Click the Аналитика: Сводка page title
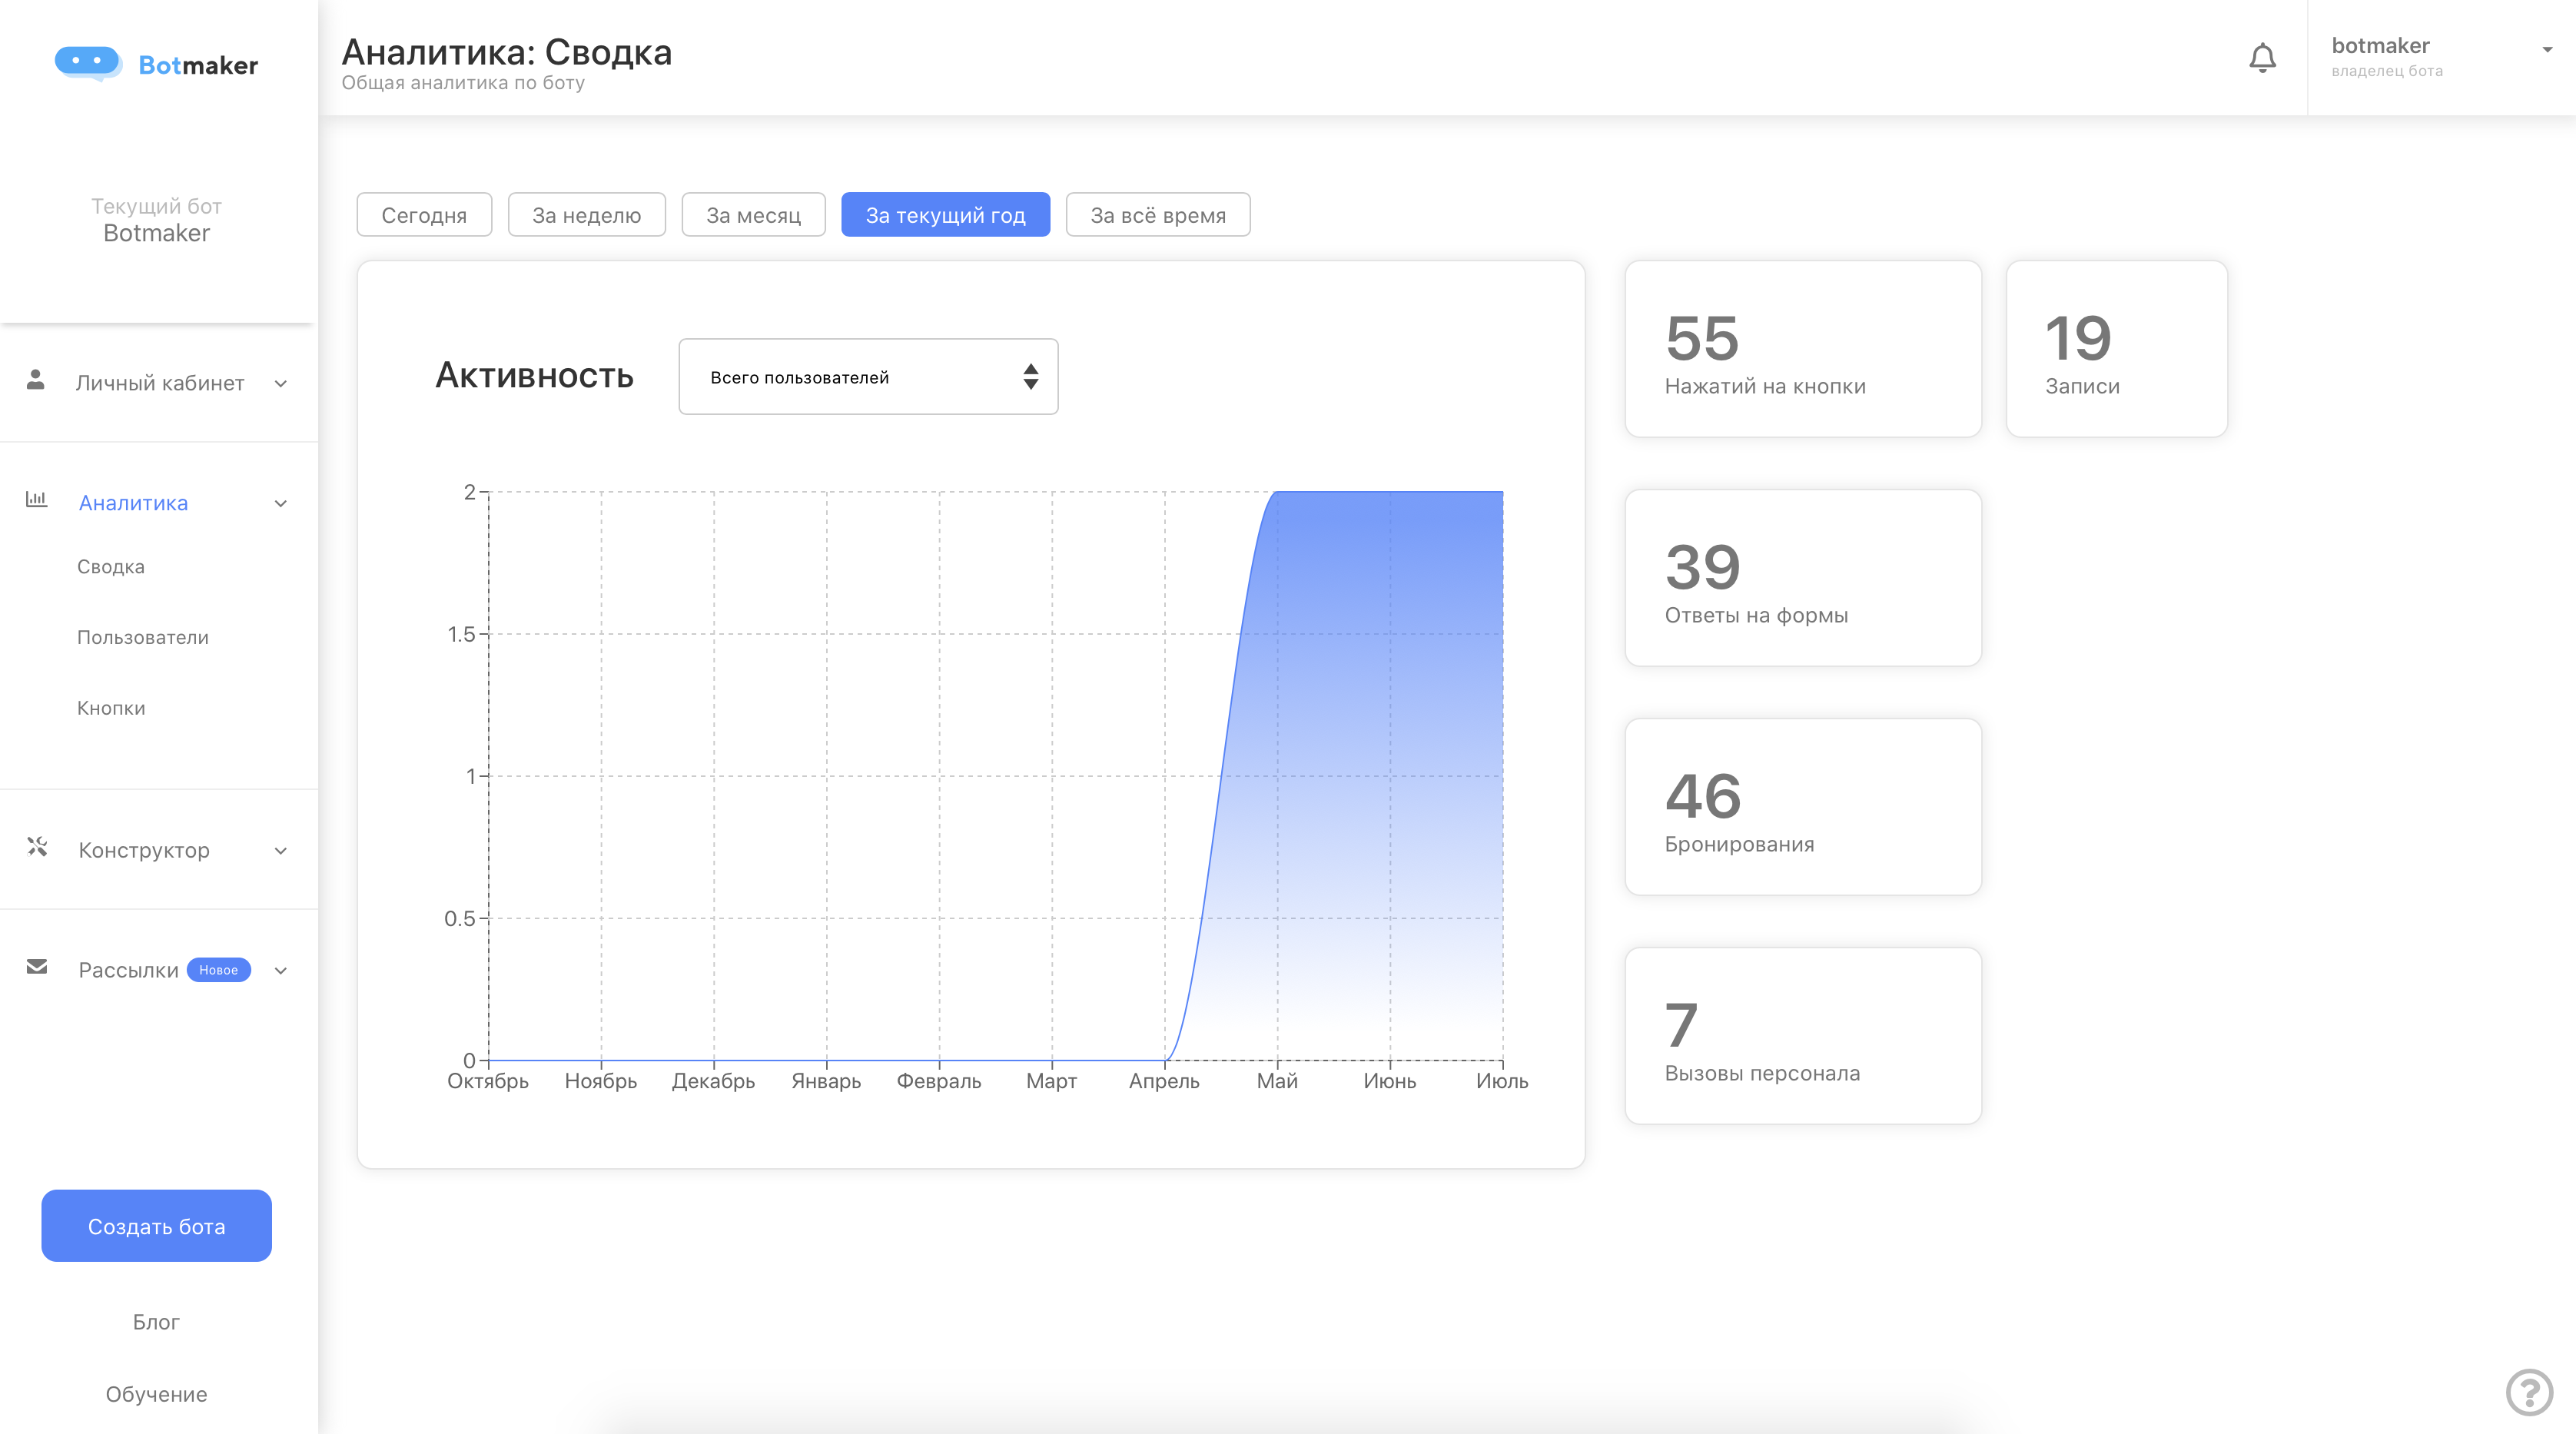The image size is (2576, 1434). 507,52
